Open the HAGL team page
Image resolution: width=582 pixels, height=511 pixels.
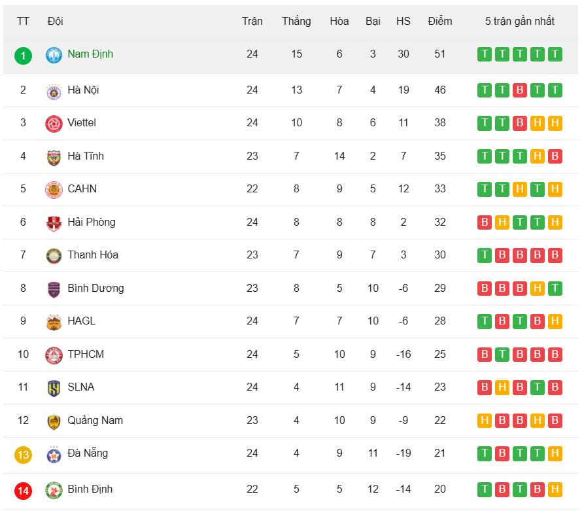coord(81,321)
